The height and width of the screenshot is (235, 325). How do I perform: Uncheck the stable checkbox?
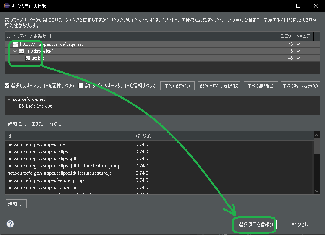coord(28,58)
